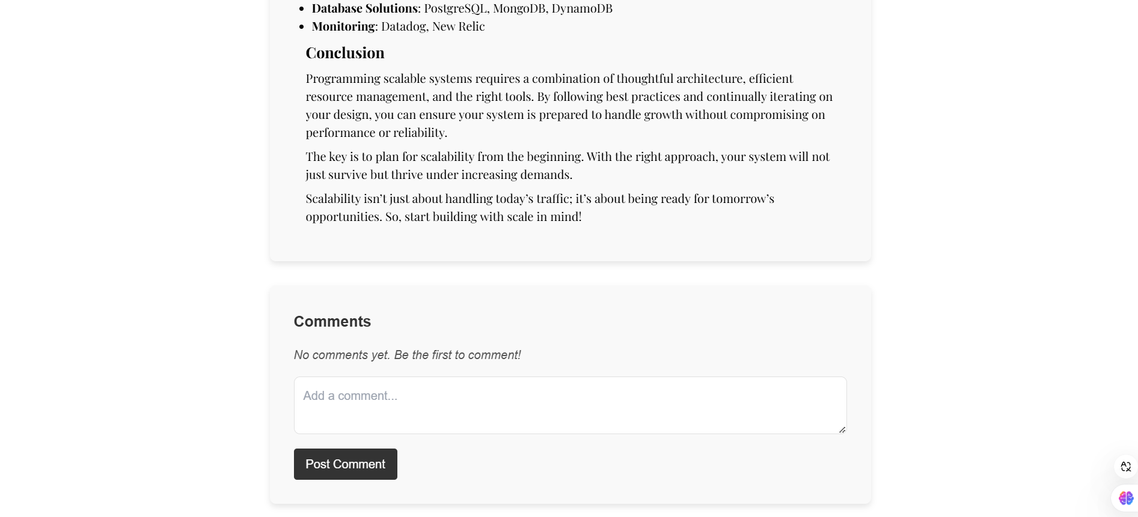
Task: Click the Post Comment button
Action: coord(345,464)
